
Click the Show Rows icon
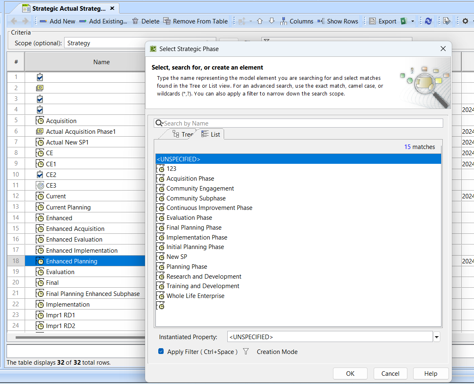(x=321, y=21)
